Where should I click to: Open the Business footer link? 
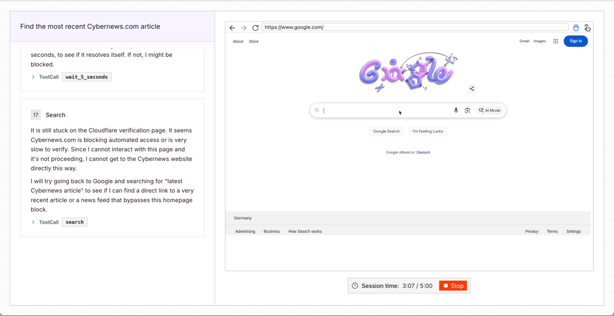tap(272, 232)
